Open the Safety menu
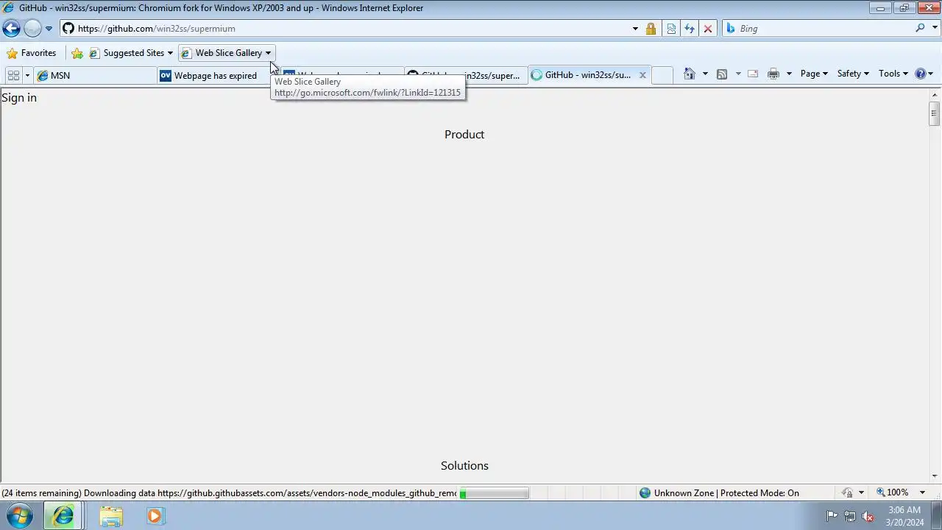942x530 pixels. [853, 74]
